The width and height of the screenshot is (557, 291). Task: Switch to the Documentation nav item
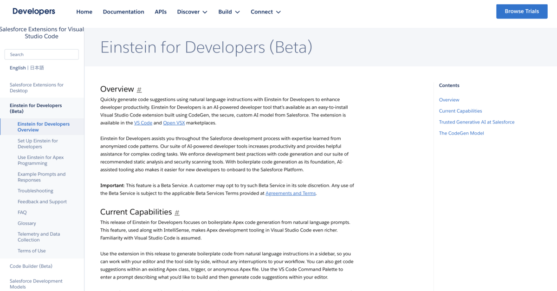[123, 12]
